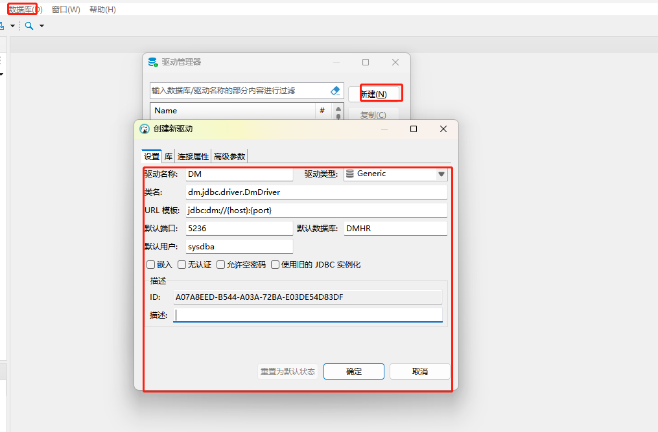Click the URL 模板 input field

tap(316, 210)
